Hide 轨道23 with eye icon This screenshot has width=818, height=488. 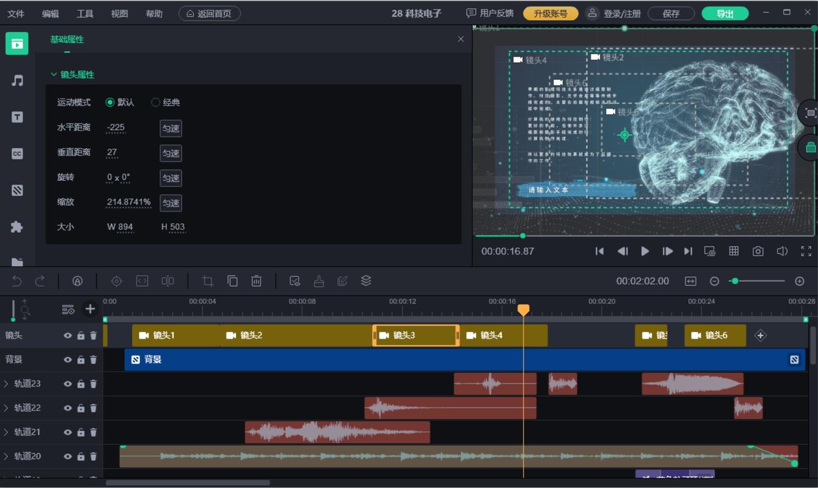tap(68, 384)
